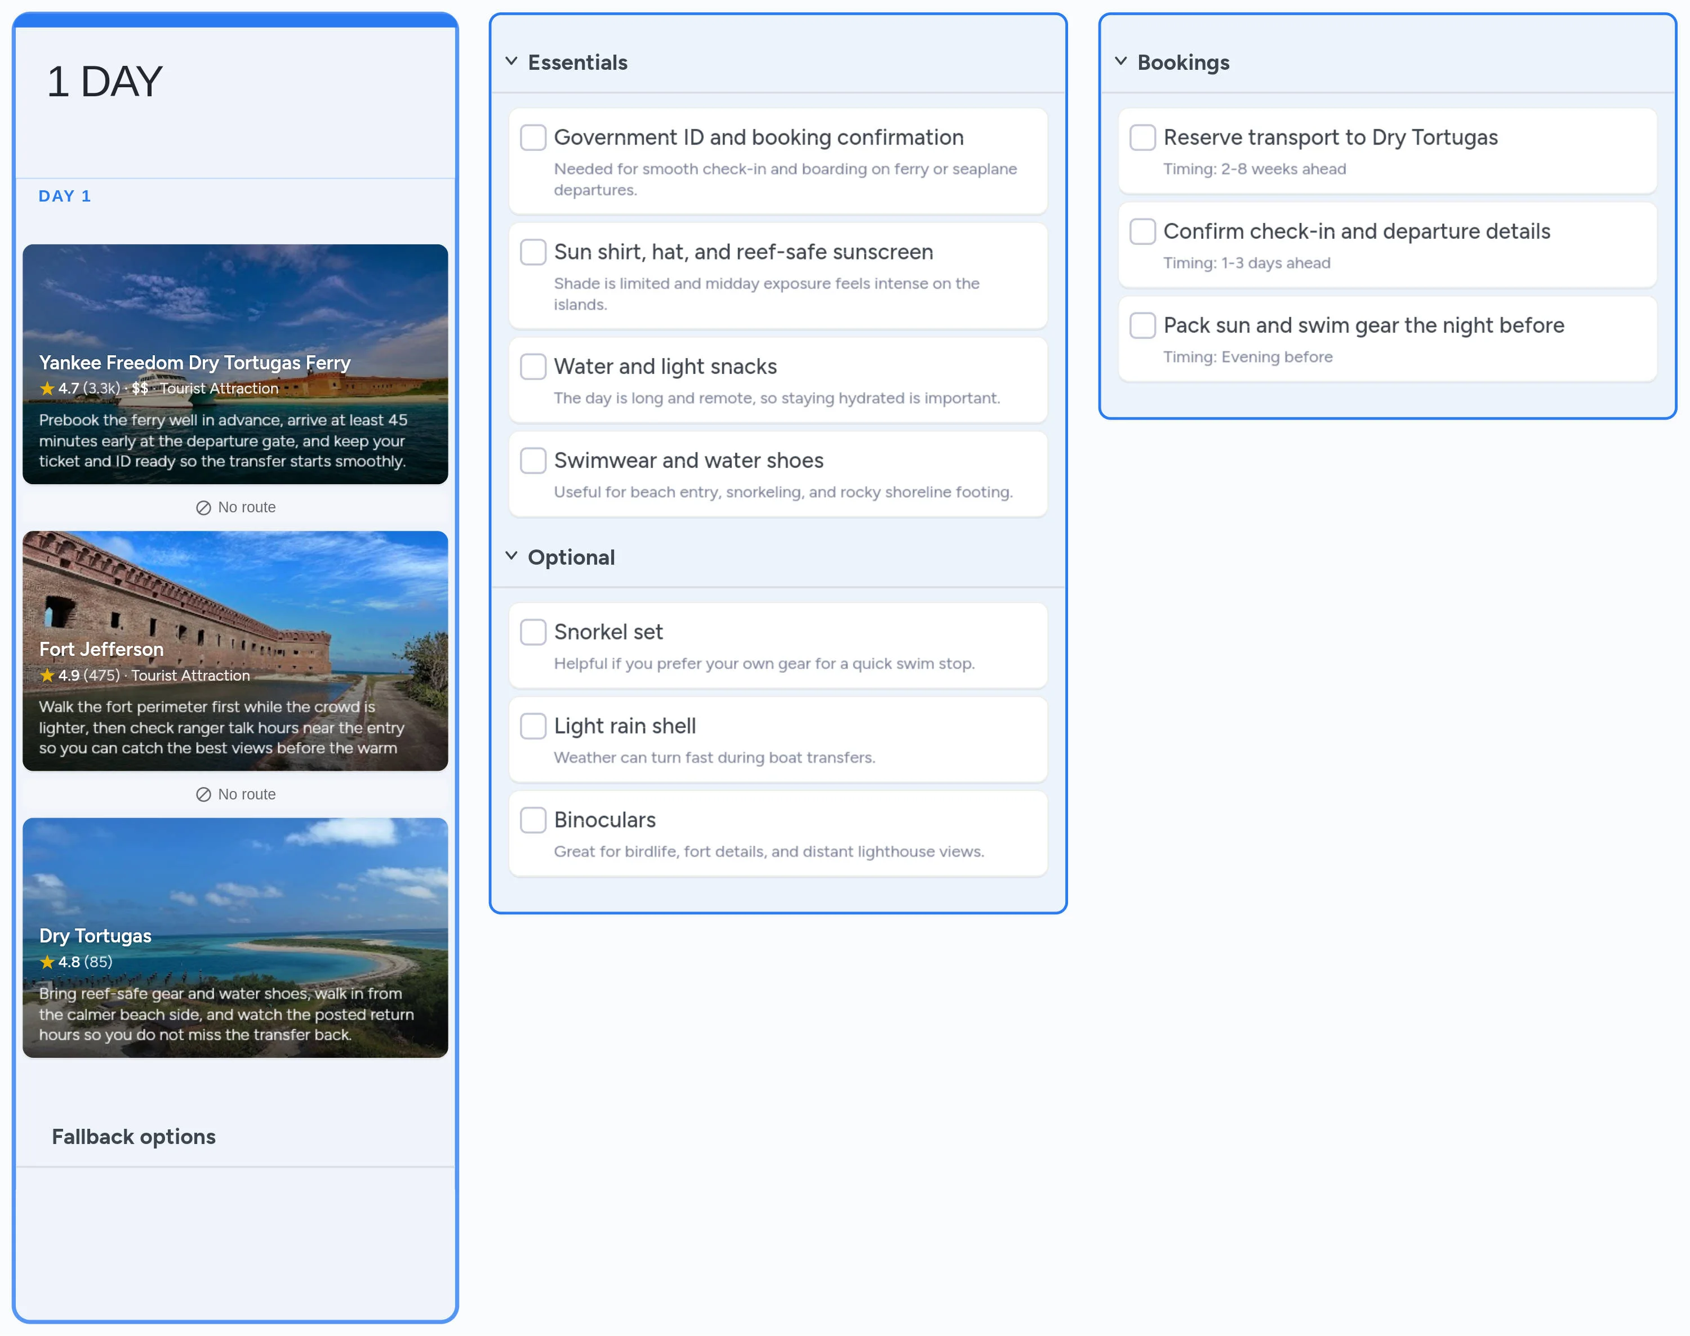Image resolution: width=1690 pixels, height=1336 pixels.
Task: Click the Yankee Freedom ferry photo
Action: point(235,313)
